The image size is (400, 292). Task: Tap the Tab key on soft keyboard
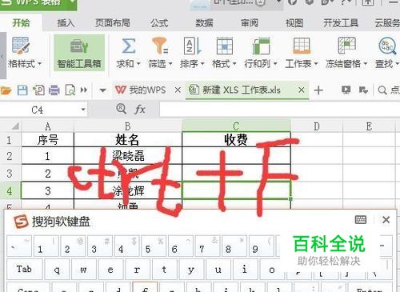coord(25,269)
